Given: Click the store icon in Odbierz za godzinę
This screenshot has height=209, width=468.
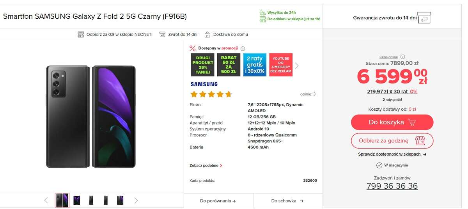Looking at the screenshot, I should (420, 141).
